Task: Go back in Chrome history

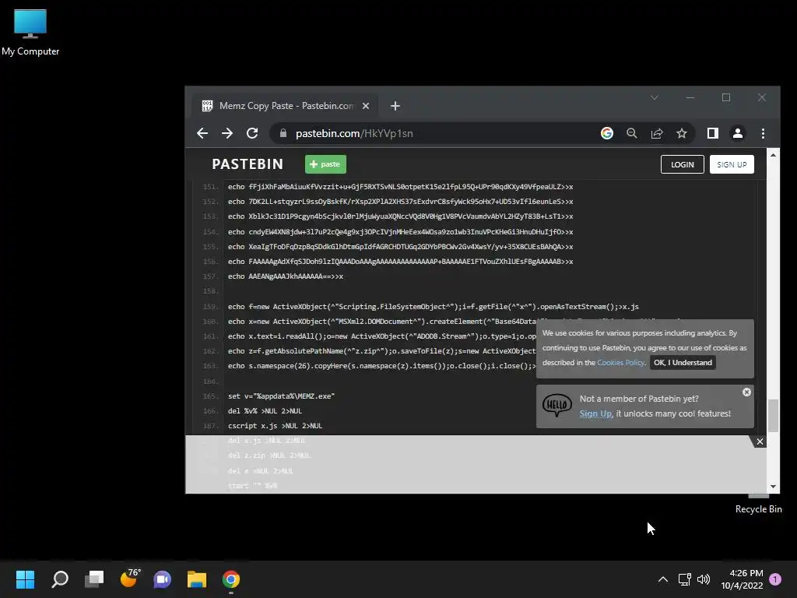Action: tap(202, 133)
